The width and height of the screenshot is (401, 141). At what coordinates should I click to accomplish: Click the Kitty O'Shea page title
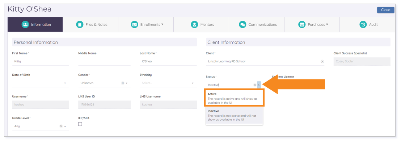click(29, 9)
